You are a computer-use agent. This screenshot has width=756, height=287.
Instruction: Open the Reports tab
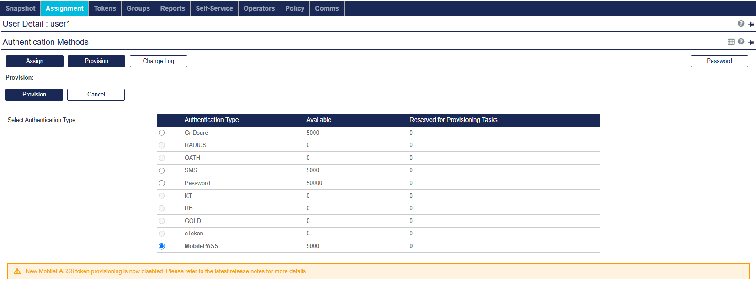click(x=173, y=8)
